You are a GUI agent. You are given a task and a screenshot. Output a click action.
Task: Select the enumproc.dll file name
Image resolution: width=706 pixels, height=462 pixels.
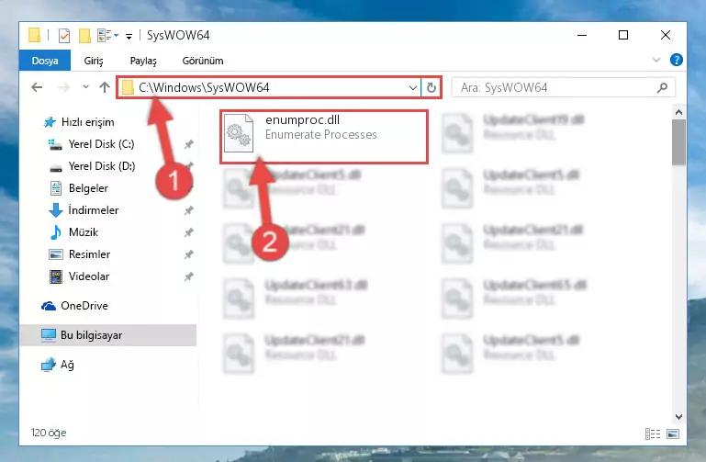(303, 119)
